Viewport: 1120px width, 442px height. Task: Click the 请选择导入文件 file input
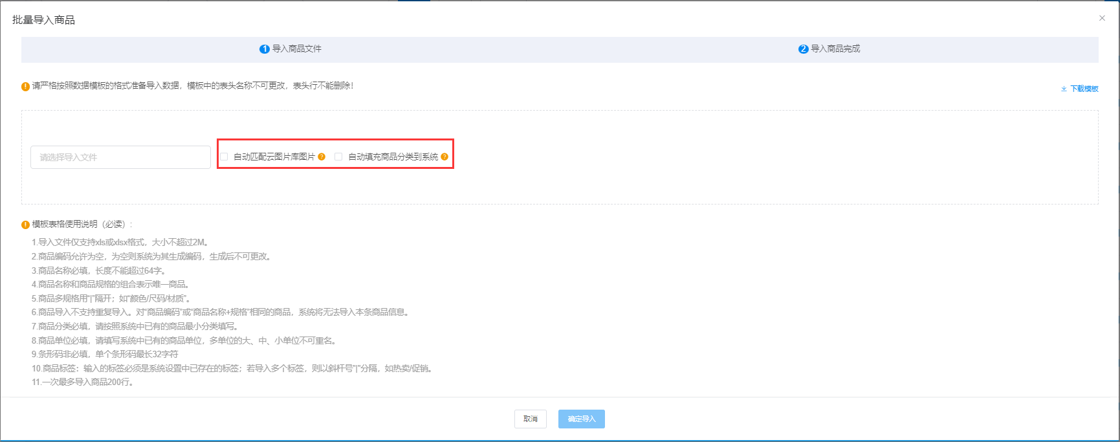click(120, 157)
